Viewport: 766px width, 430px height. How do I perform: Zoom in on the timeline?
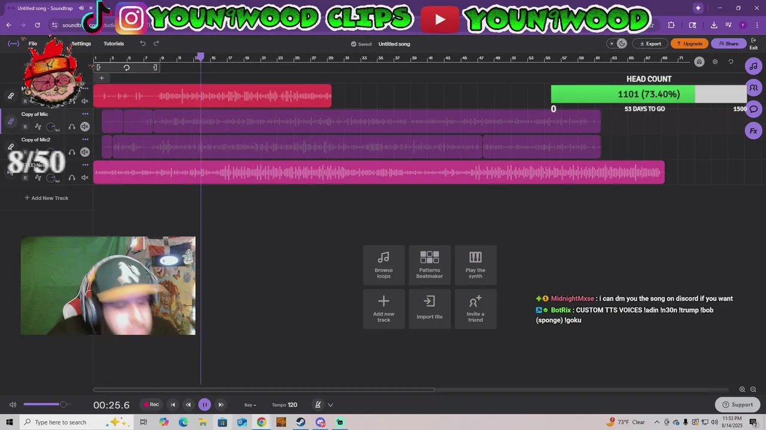point(742,389)
